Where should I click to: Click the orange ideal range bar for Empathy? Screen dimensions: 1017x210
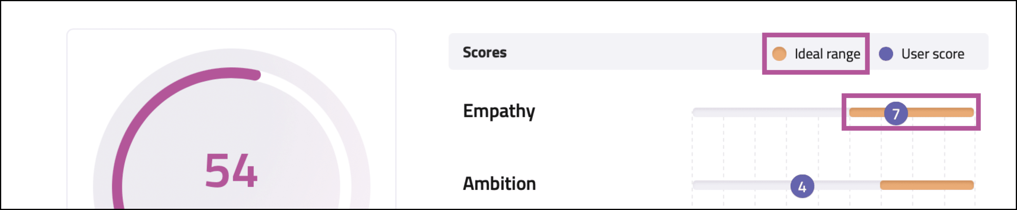(942, 113)
